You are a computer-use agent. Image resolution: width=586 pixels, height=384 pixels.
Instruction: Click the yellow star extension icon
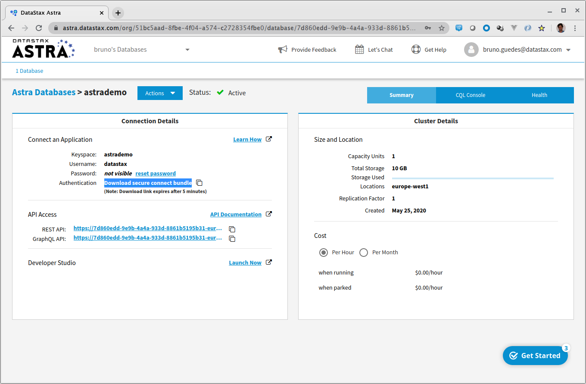(x=542, y=28)
